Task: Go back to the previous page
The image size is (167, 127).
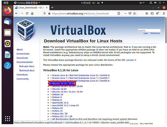Action: tap(17, 13)
